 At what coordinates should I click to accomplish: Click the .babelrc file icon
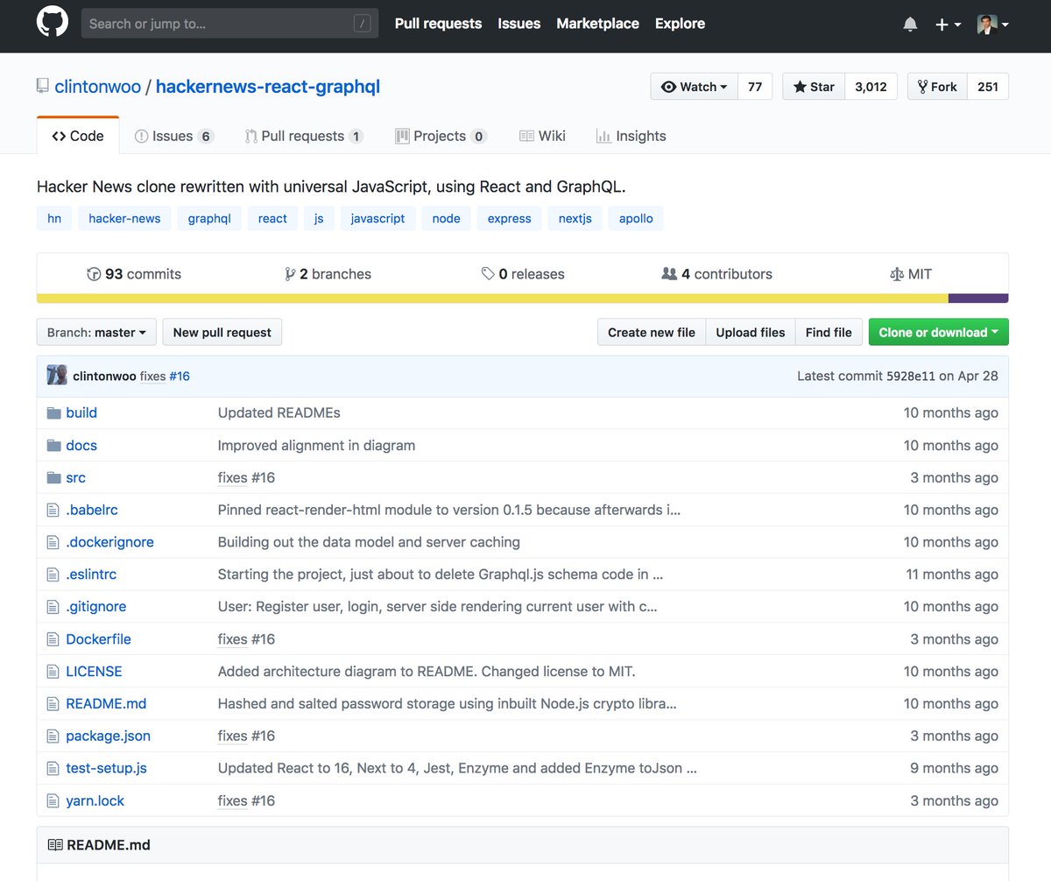[x=53, y=510]
